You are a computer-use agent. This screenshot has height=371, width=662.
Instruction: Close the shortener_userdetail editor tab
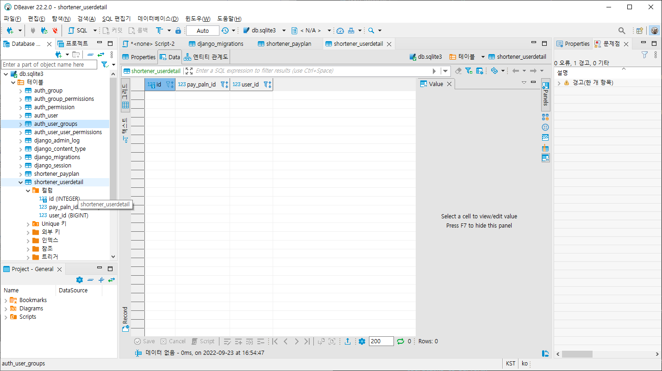[389, 44]
